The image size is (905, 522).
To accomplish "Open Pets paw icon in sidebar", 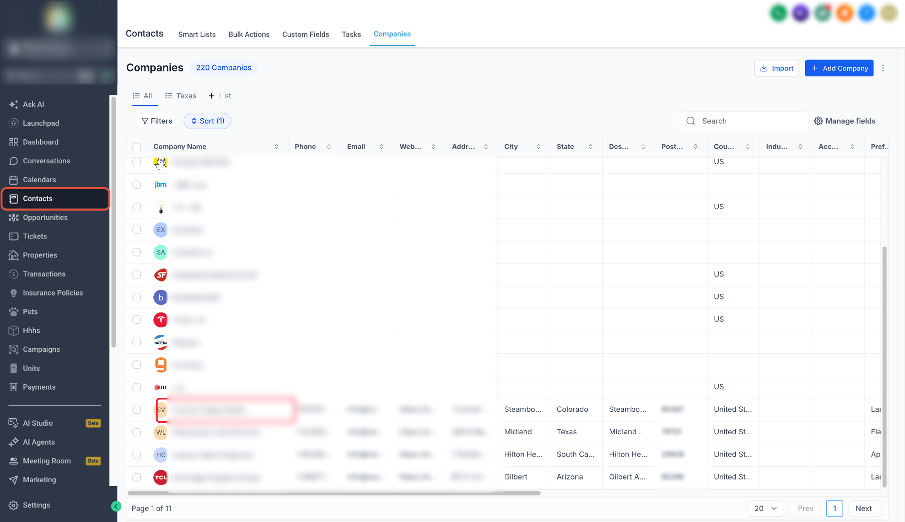I will click(13, 312).
